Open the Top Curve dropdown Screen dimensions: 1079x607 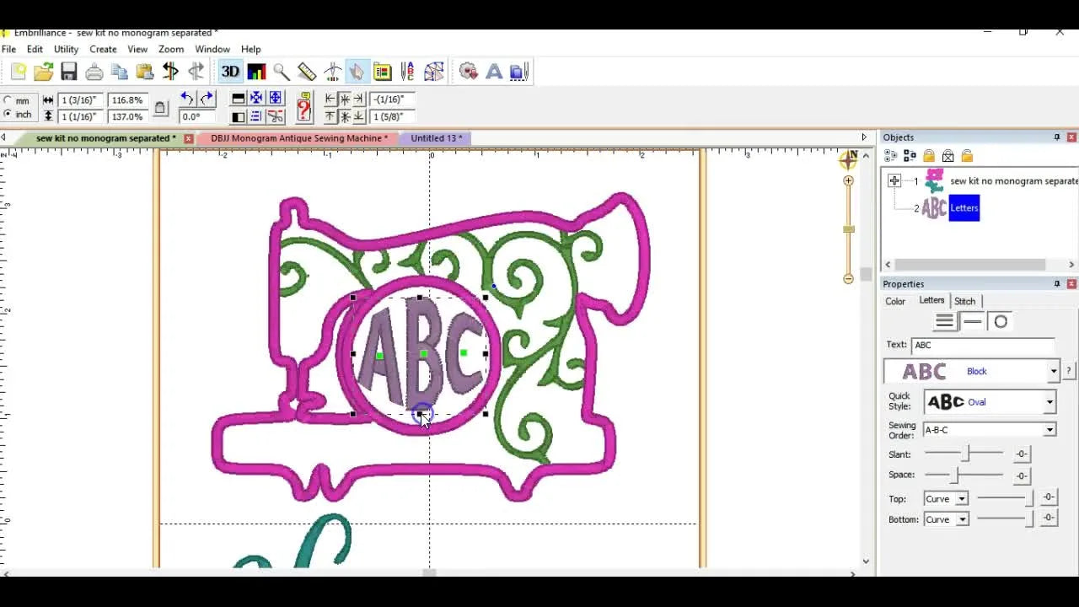[961, 499]
